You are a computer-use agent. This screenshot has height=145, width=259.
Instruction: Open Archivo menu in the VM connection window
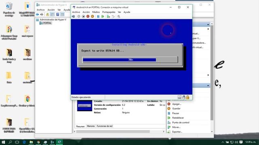point(76,12)
